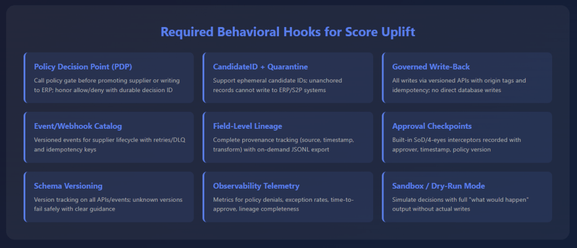Click the 'Required Behavioral Hooks for Score Uplift' heading
Screen dimensions: 577x248
(x=288, y=32)
